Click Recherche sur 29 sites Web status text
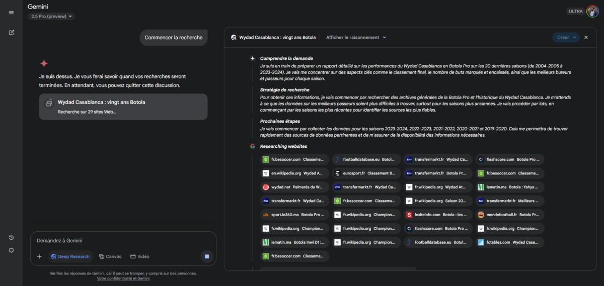 coord(87,112)
